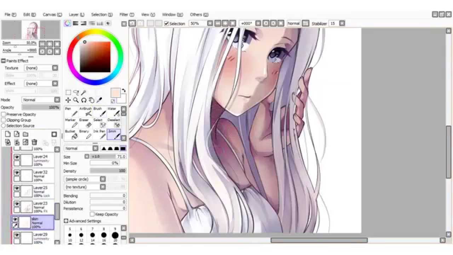Enable Clipping Group checkbox
Screen dimensions: 453x255
pyautogui.click(x=4, y=120)
